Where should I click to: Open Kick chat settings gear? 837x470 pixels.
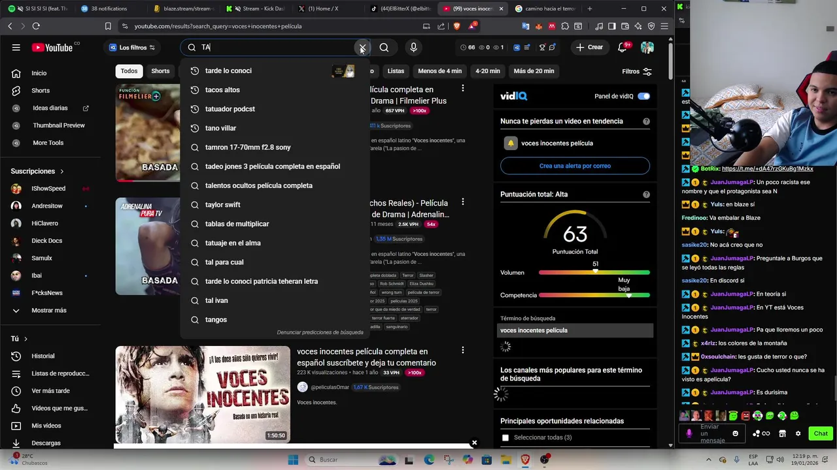[798, 433]
